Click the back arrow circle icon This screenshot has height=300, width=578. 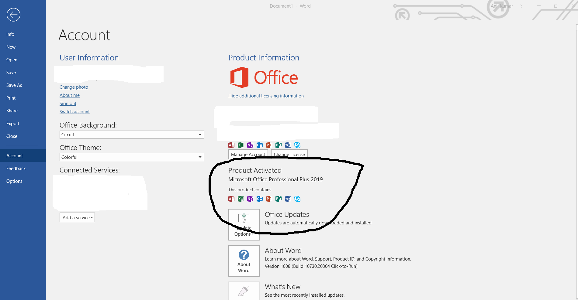13,15
